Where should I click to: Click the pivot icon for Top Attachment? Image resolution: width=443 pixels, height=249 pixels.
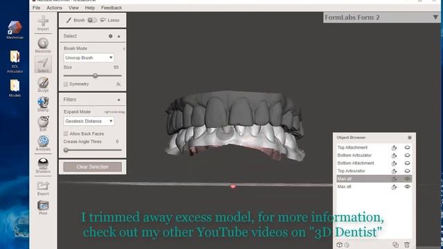394,147
